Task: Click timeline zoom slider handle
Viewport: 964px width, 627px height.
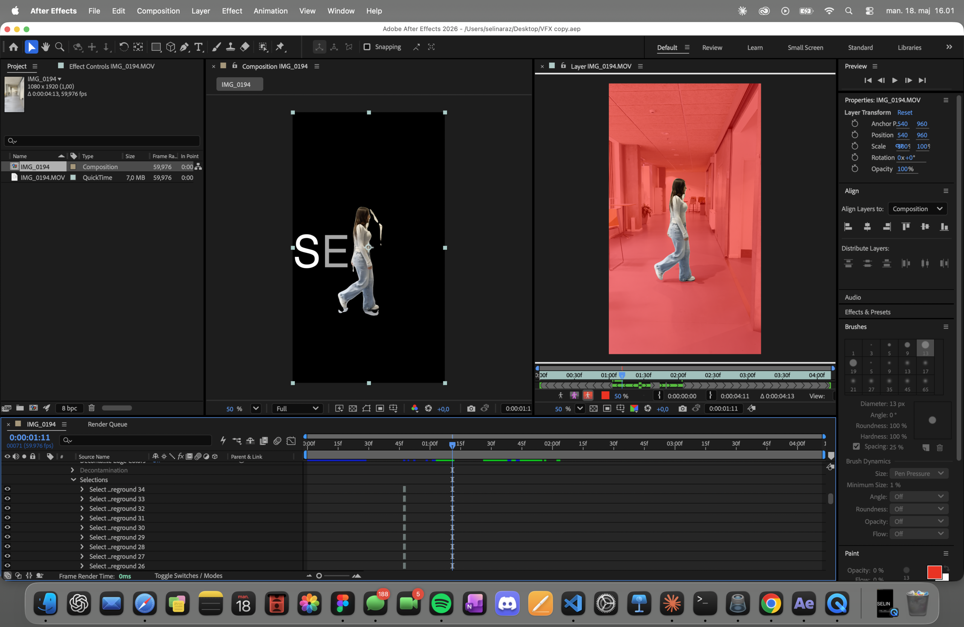Action: (x=319, y=575)
